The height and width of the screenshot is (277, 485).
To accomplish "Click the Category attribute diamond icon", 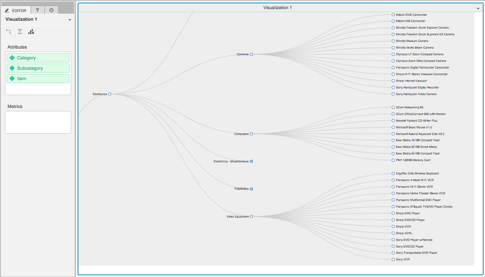I will [12, 58].
